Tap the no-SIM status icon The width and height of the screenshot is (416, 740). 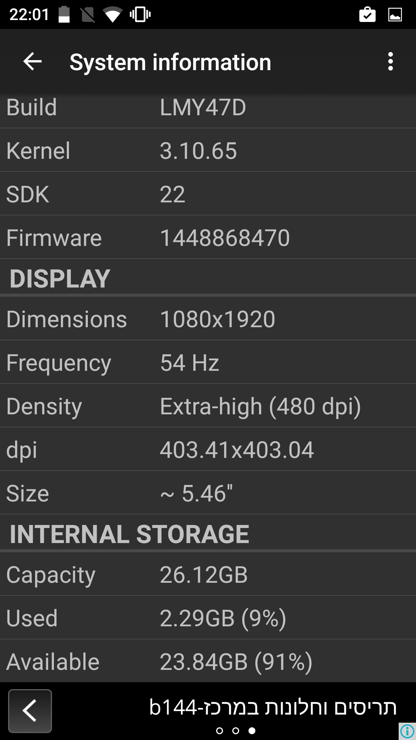coord(88,15)
